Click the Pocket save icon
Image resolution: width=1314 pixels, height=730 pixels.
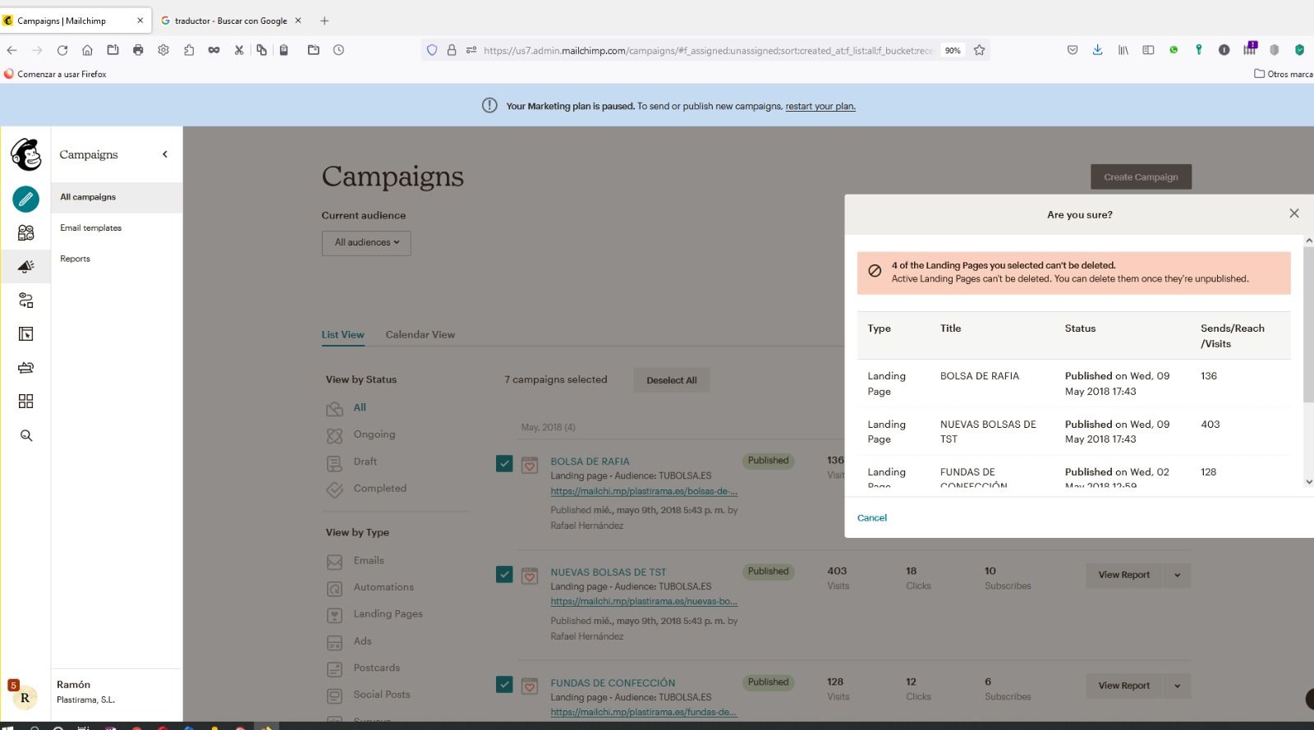coord(1073,50)
